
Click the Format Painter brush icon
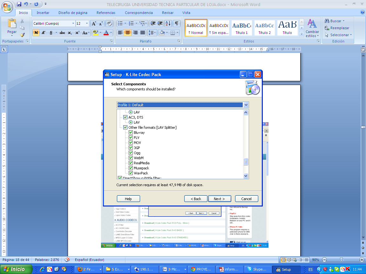pos(22,35)
